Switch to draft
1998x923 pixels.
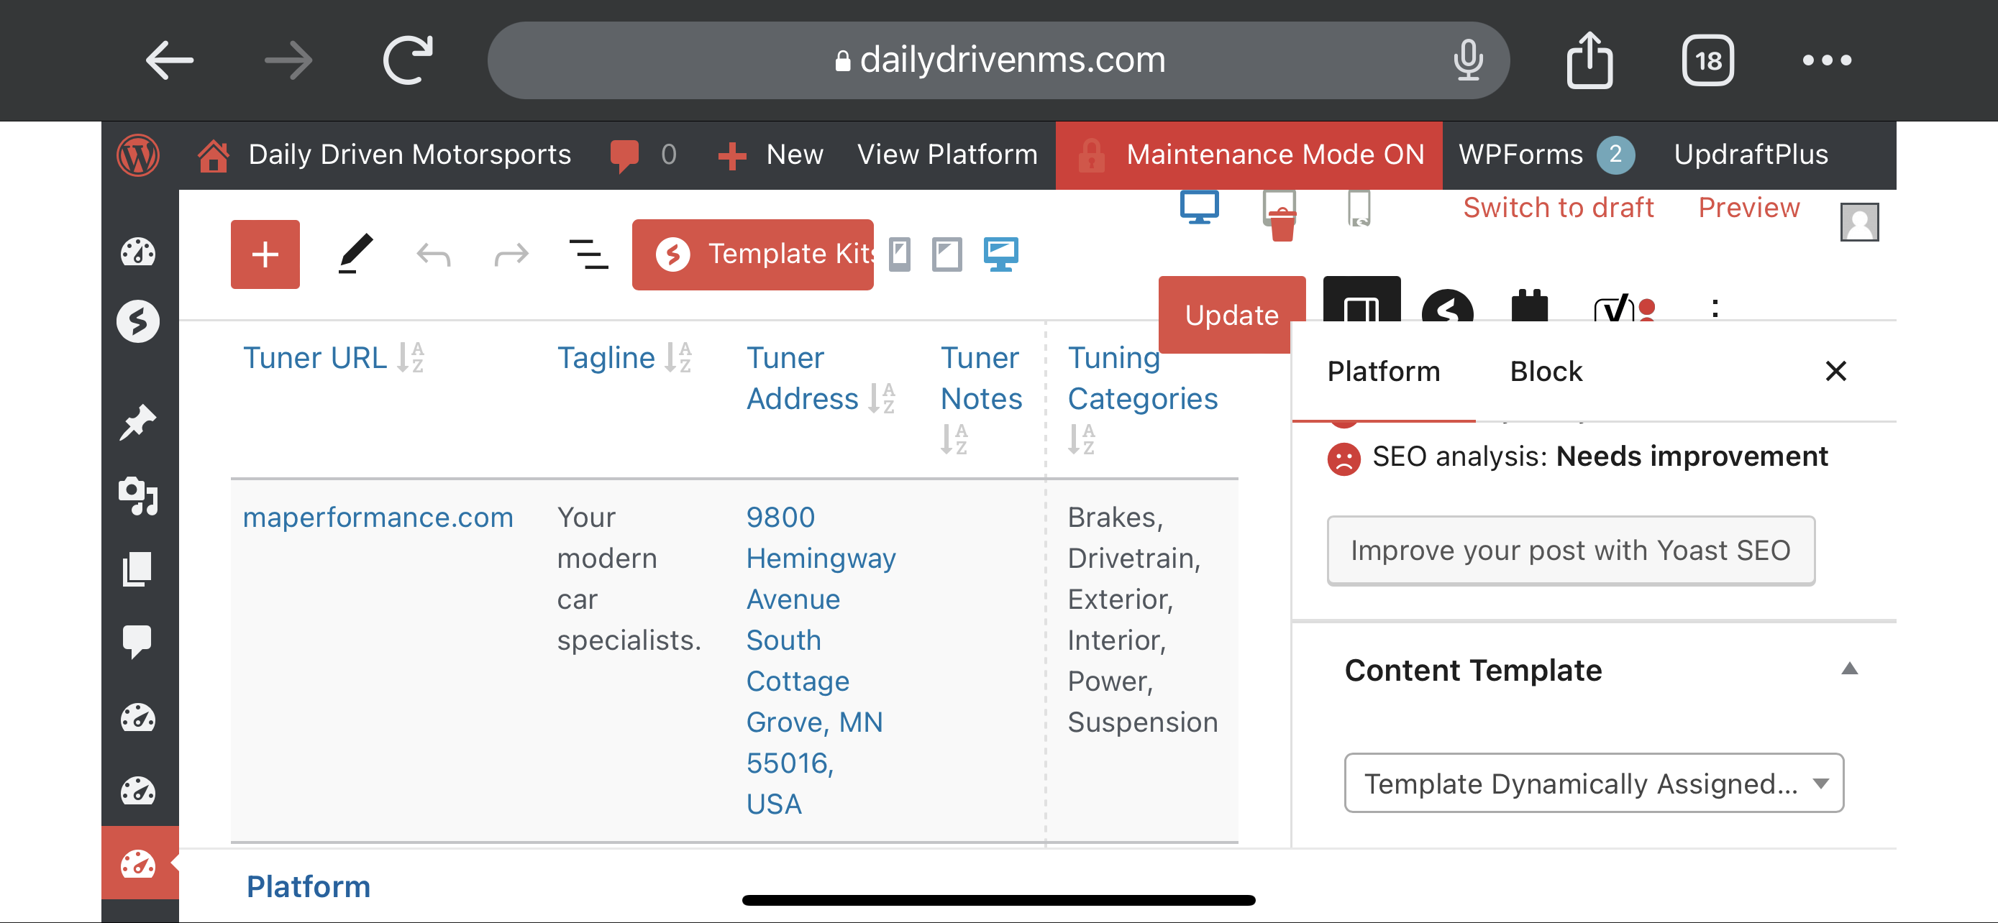(x=1559, y=208)
